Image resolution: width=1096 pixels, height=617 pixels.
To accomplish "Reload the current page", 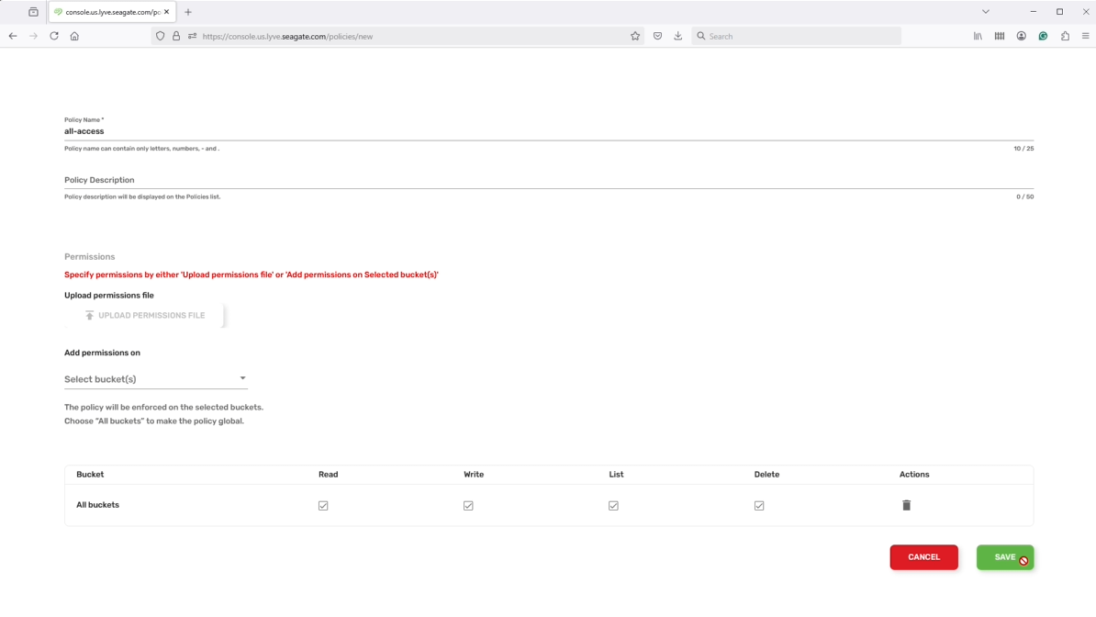I will (54, 37).
